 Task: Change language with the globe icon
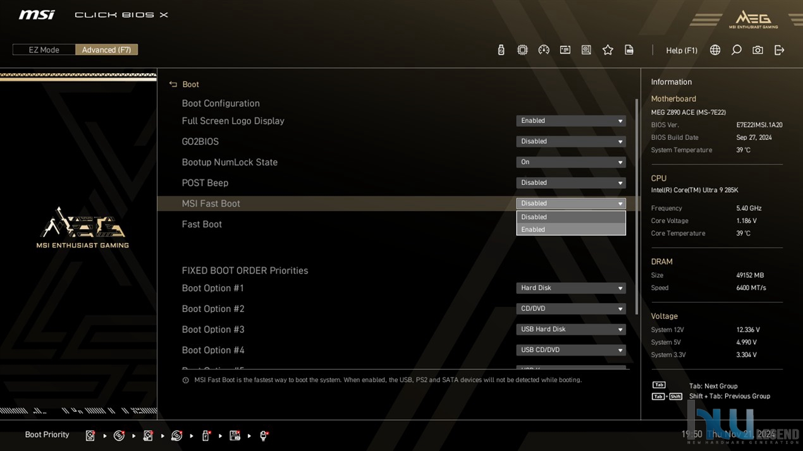click(715, 50)
